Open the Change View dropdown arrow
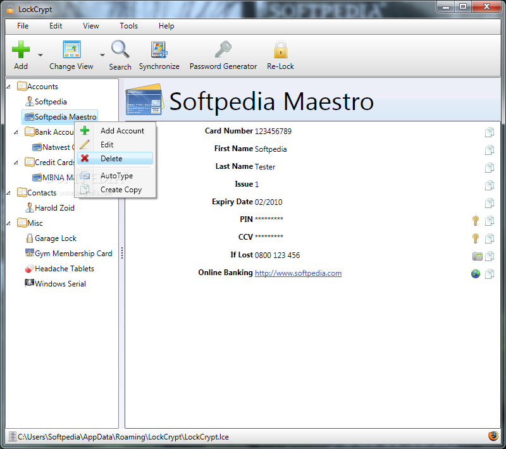 point(102,55)
